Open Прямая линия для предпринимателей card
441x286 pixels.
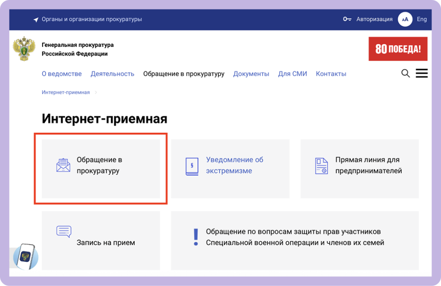[x=360, y=169]
